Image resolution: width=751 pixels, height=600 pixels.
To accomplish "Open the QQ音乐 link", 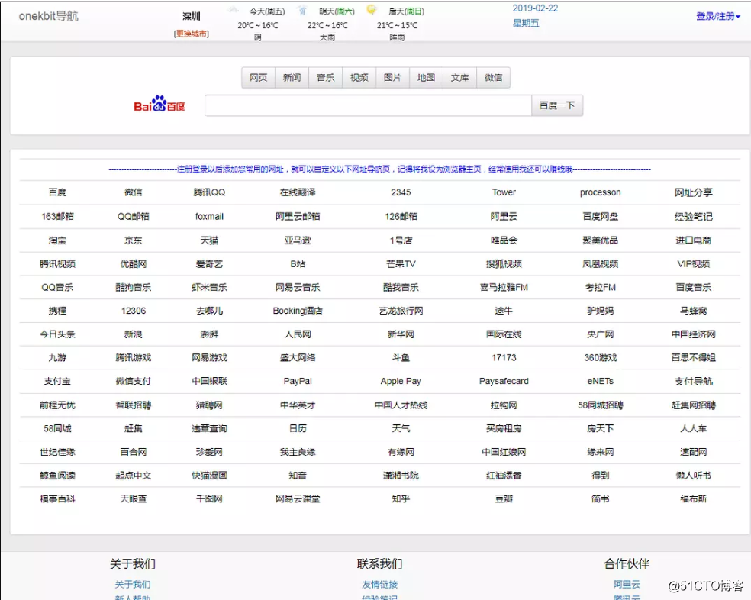I will click(x=57, y=287).
